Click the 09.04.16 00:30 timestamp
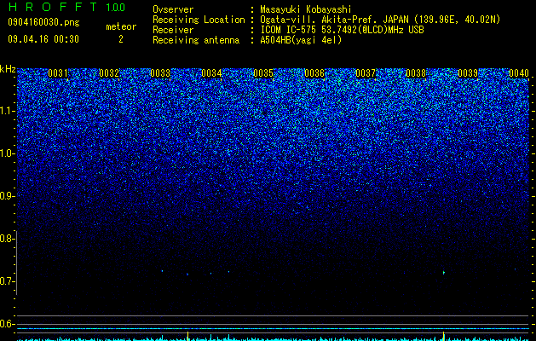 point(43,39)
